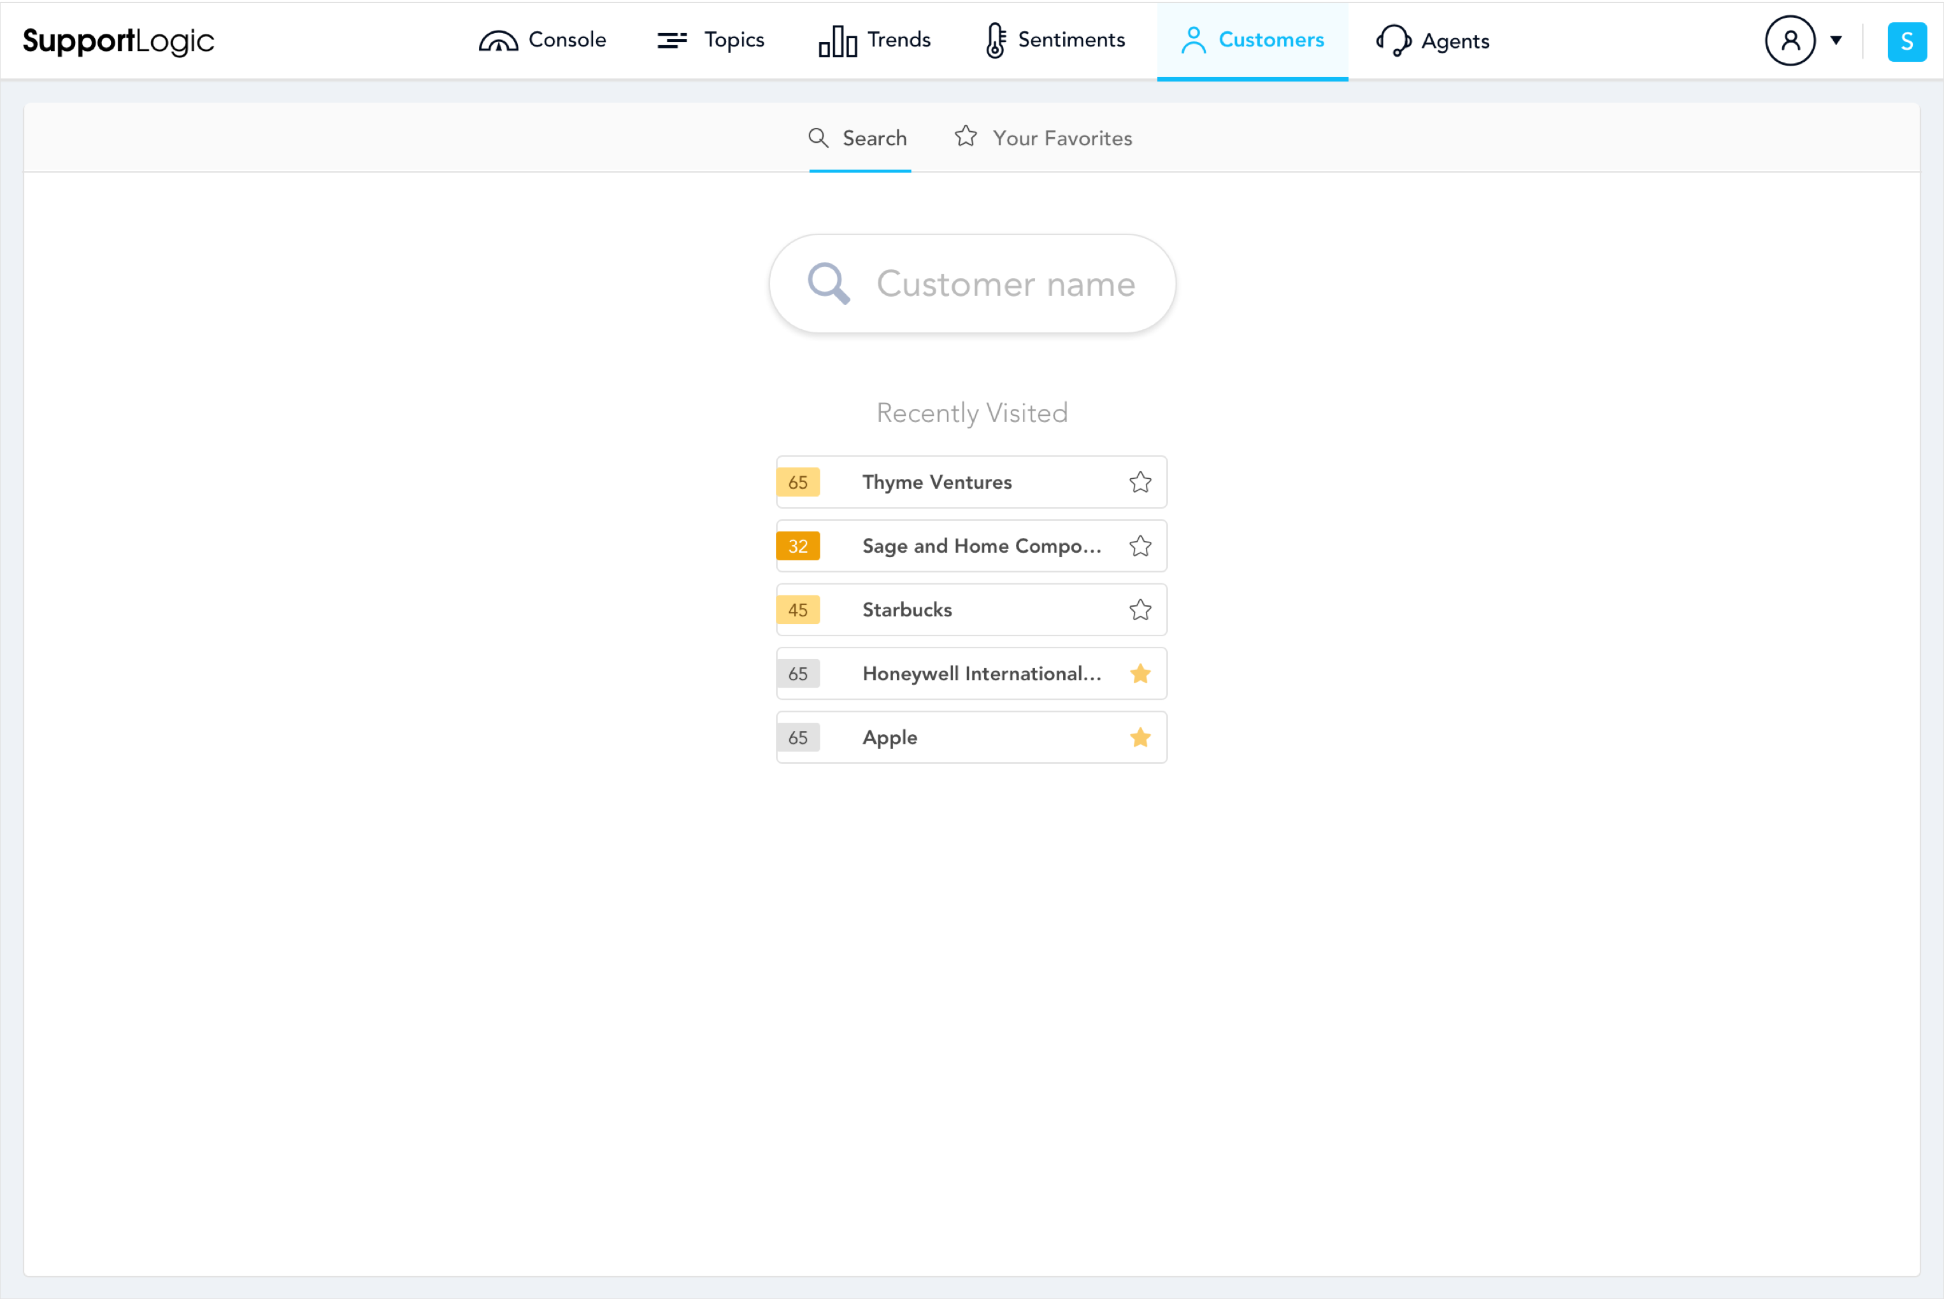Image resolution: width=1944 pixels, height=1299 pixels.
Task: Favorite Thyme Ventures with its star
Action: pyautogui.click(x=1140, y=482)
